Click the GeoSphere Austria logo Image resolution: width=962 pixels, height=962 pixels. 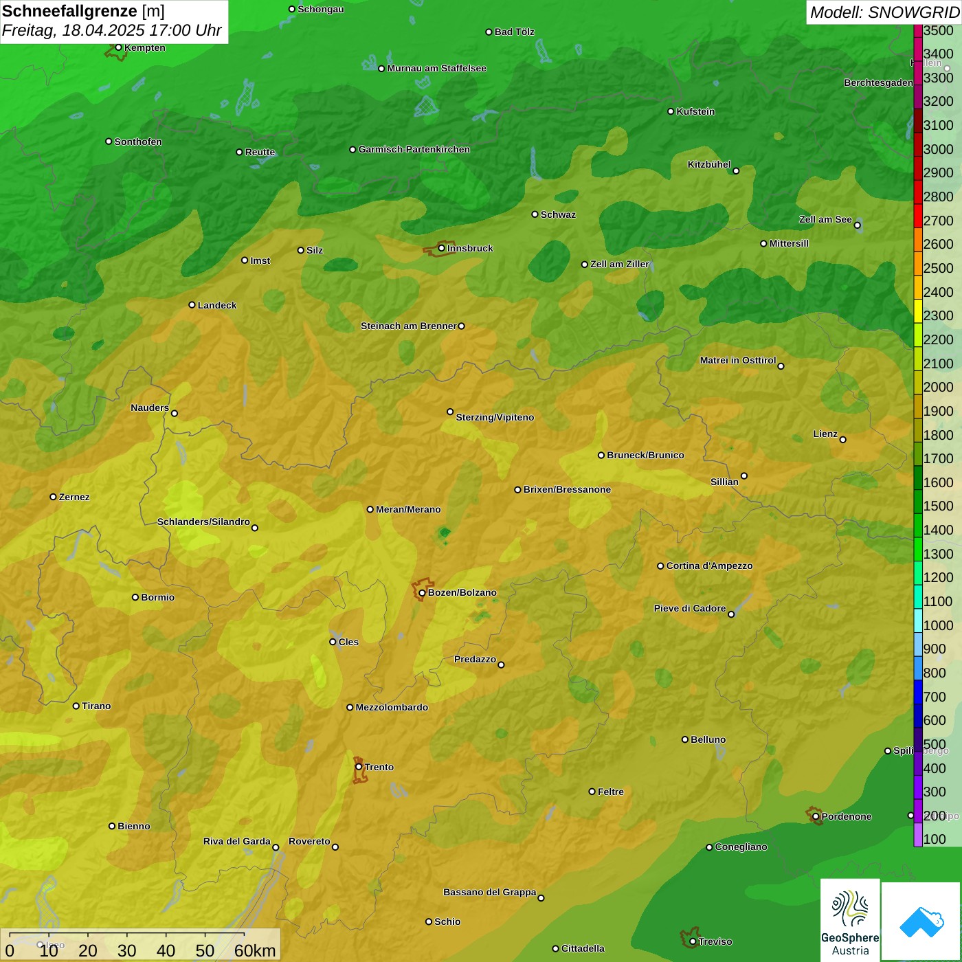click(850, 919)
